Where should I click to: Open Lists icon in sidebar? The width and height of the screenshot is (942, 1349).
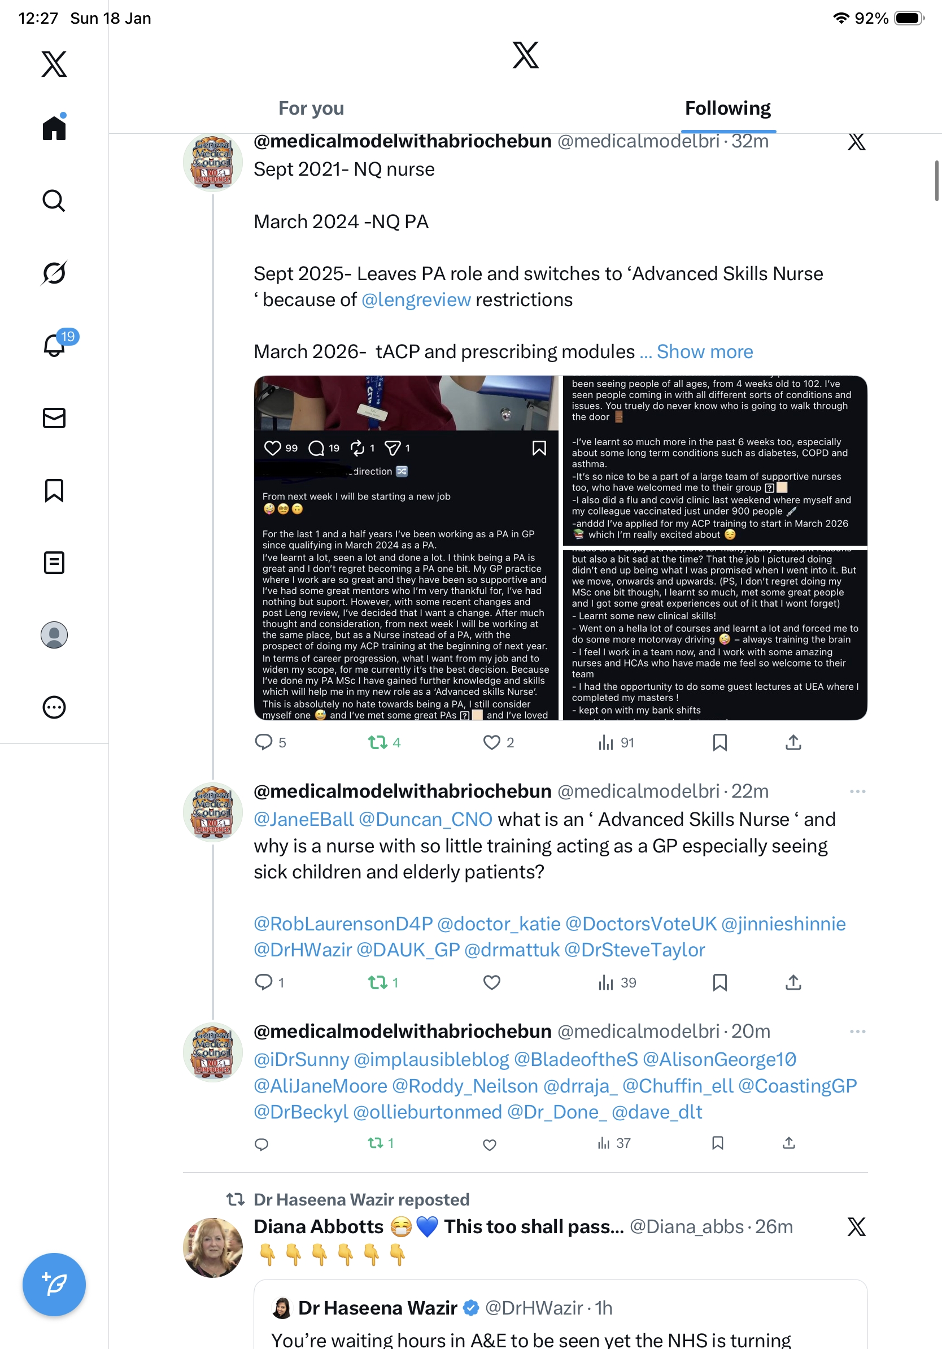pyautogui.click(x=54, y=562)
